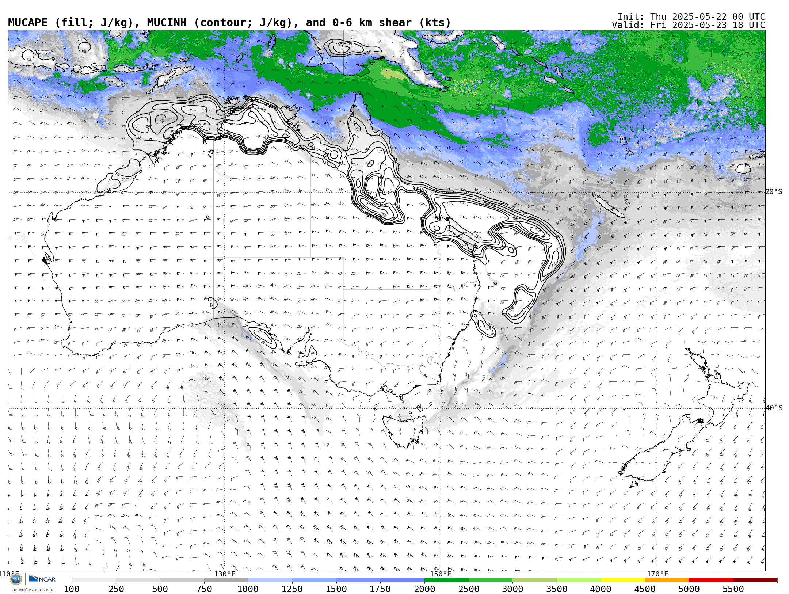The height and width of the screenshot is (594, 789).
Task: Click the 130°E longitude label
Action: pyautogui.click(x=225, y=574)
